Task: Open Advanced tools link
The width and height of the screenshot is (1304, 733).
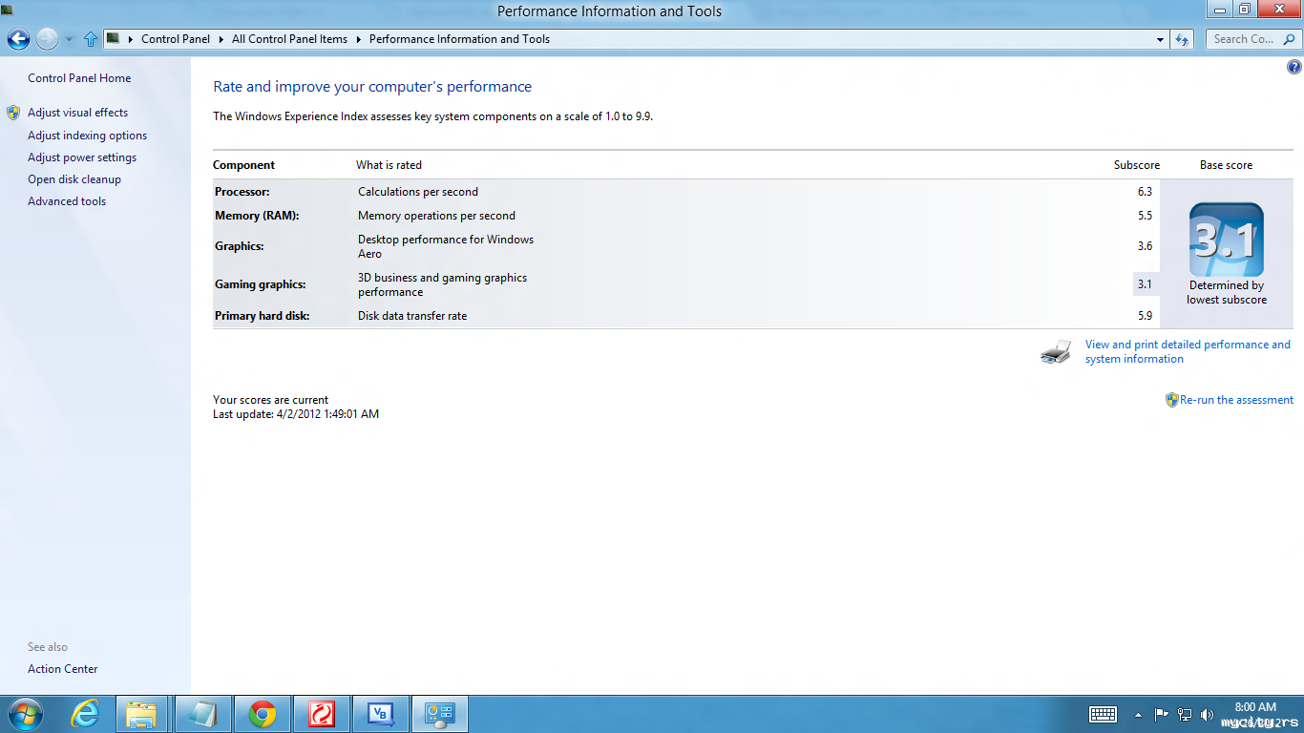Action: point(67,201)
